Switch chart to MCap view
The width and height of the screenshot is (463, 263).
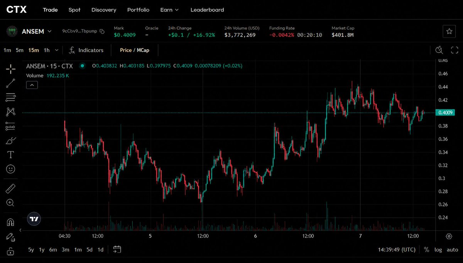[143, 50]
